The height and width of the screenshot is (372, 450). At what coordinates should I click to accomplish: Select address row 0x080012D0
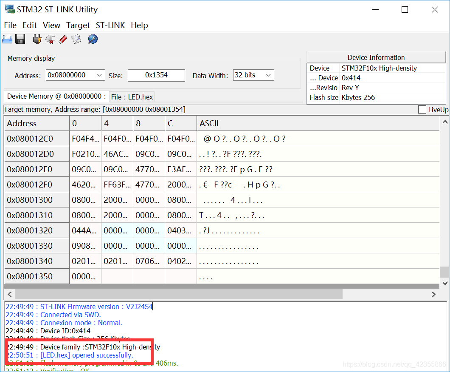[37, 154]
